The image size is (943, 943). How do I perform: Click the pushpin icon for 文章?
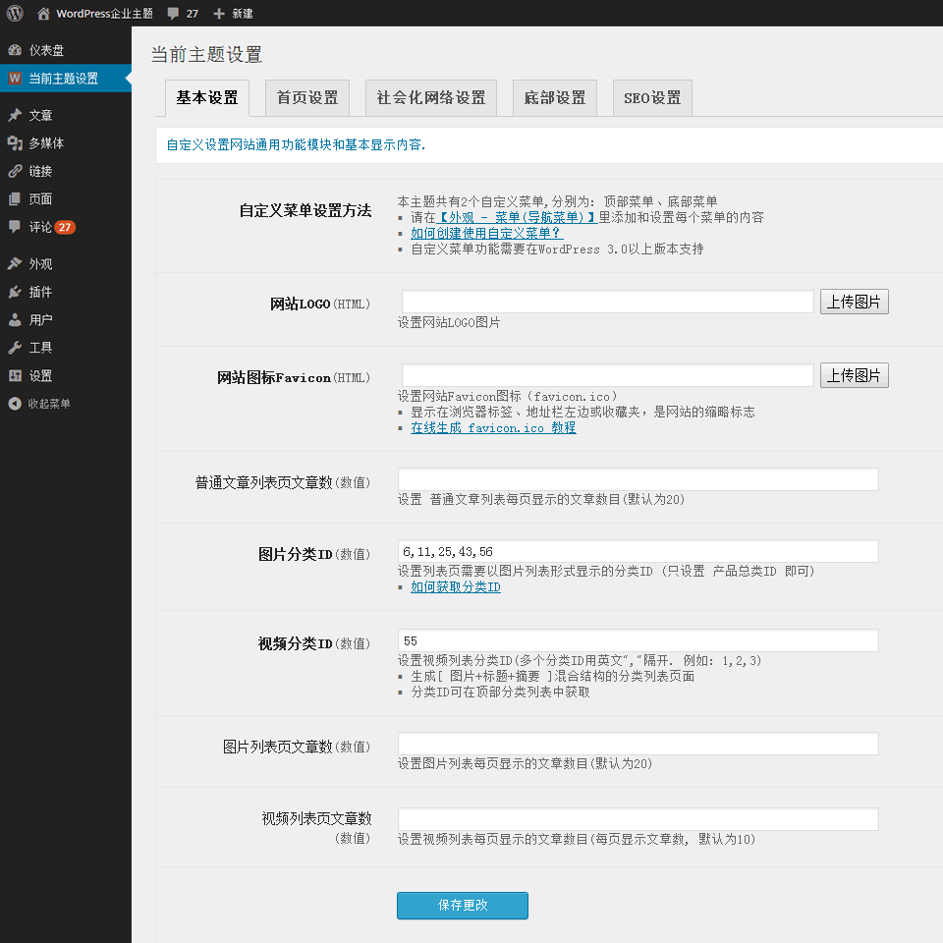[x=15, y=115]
